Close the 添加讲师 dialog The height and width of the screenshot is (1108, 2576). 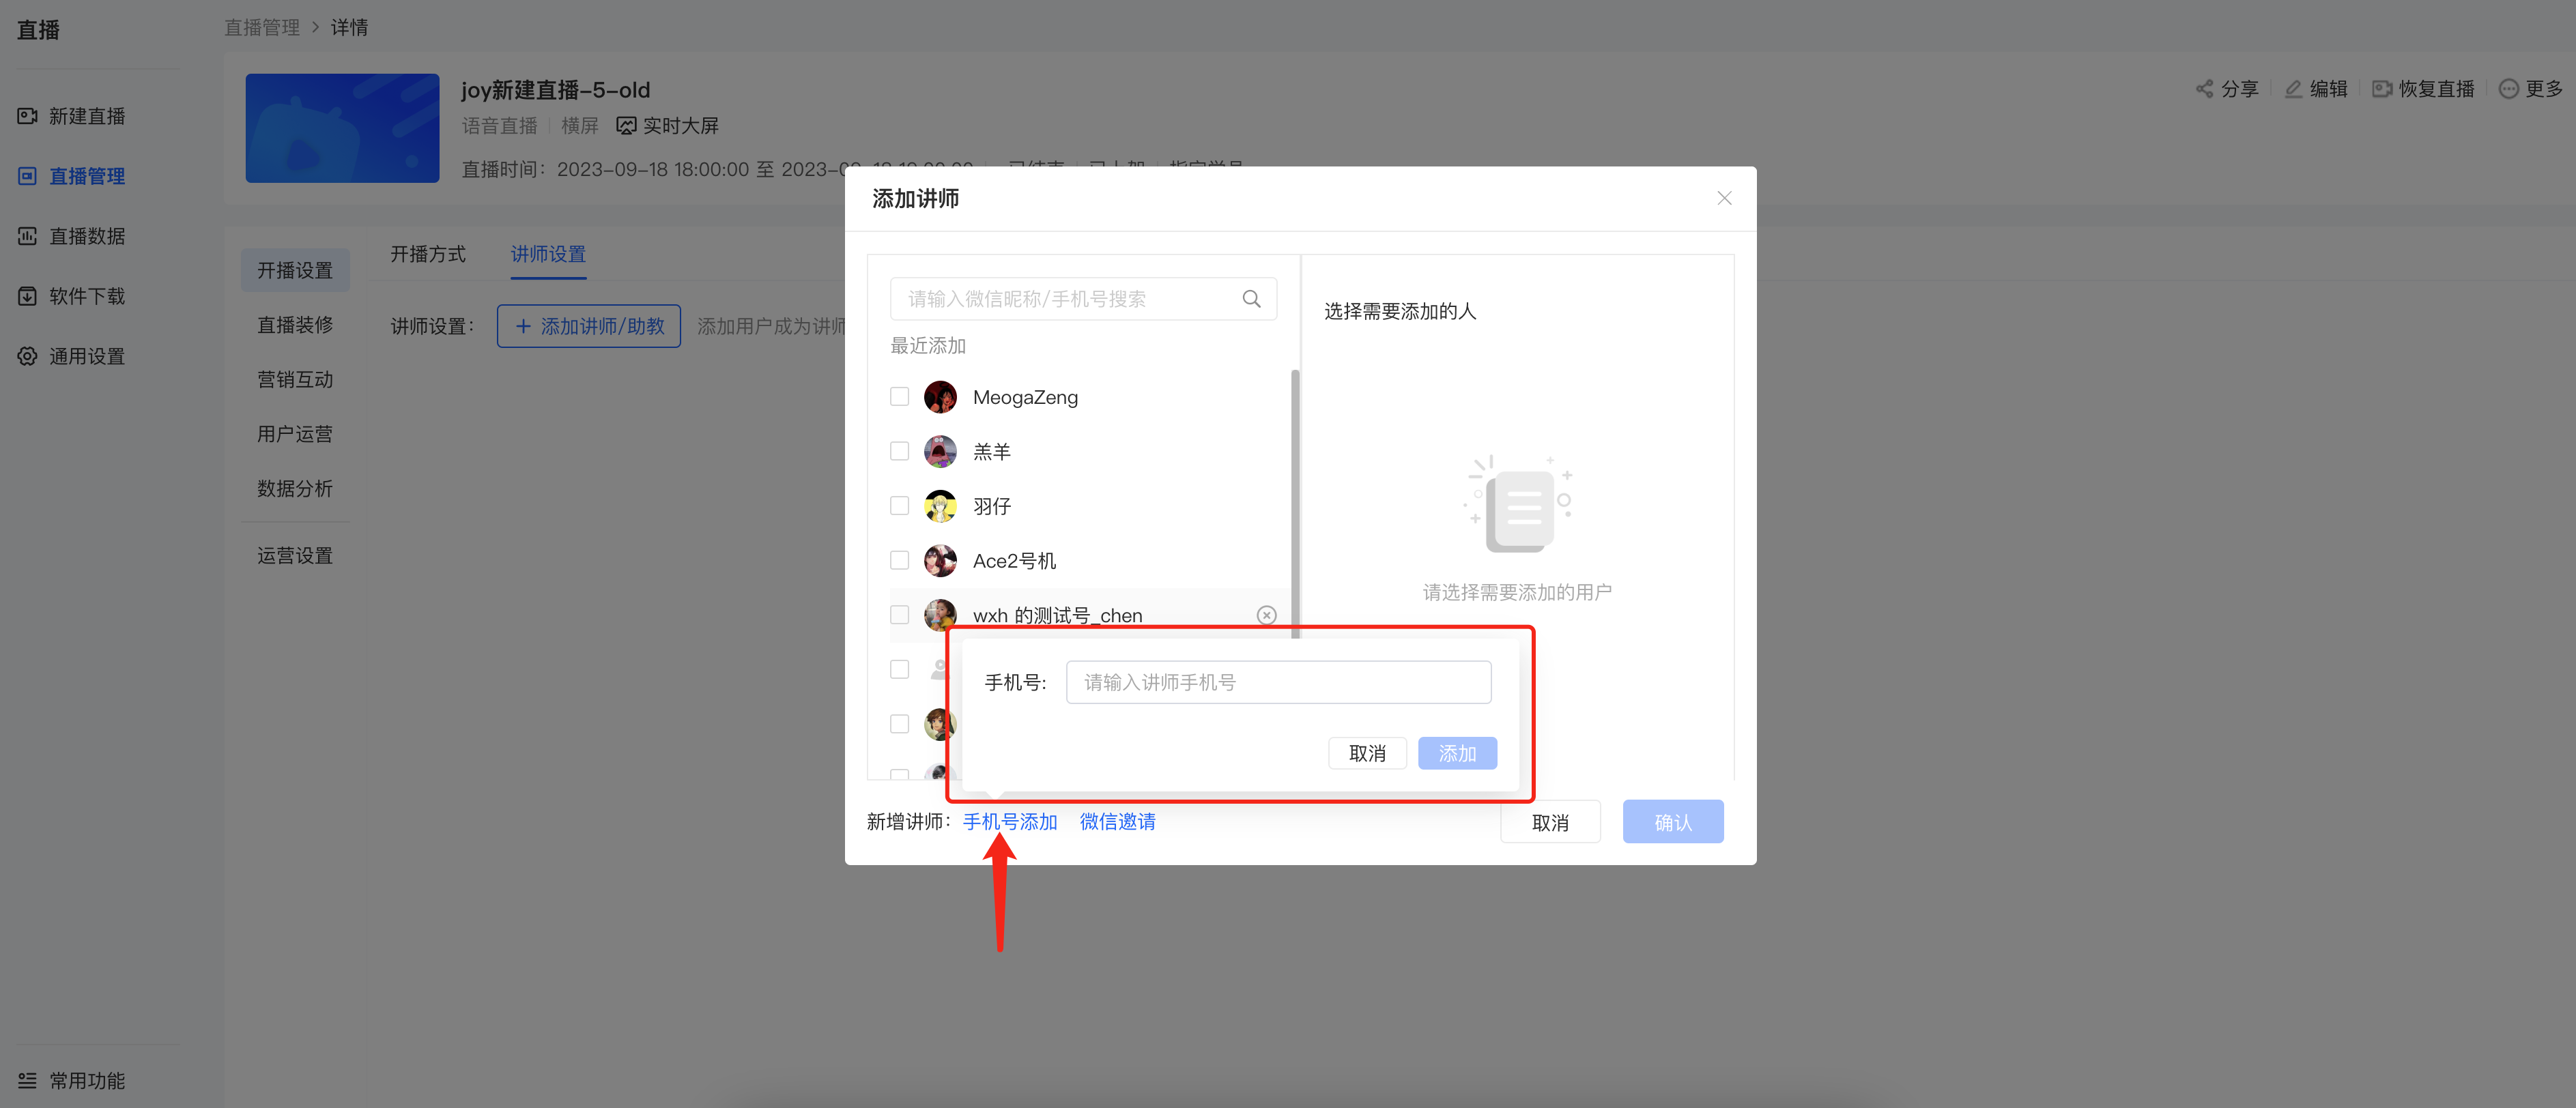point(1724,198)
